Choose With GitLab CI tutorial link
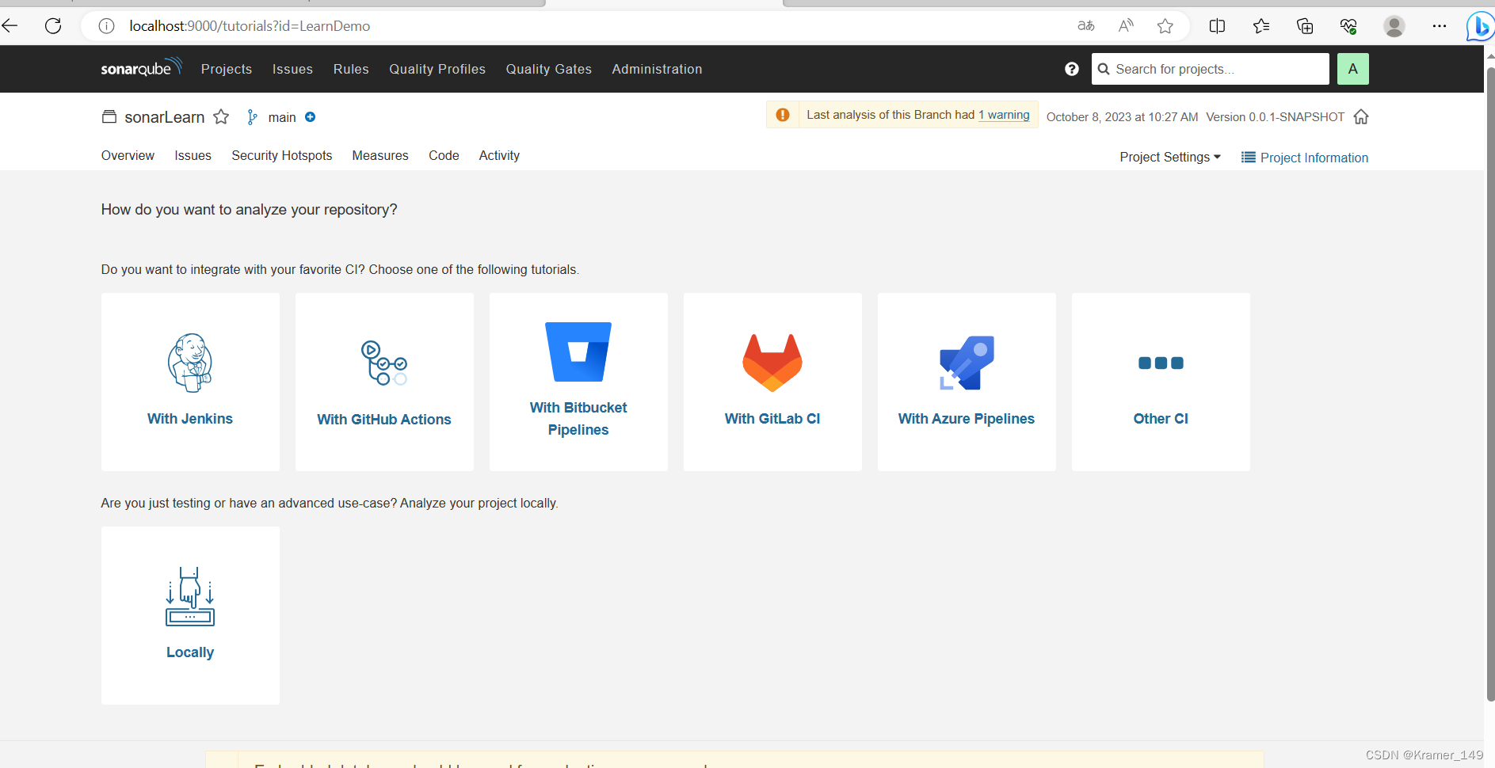1495x768 pixels. click(x=772, y=419)
